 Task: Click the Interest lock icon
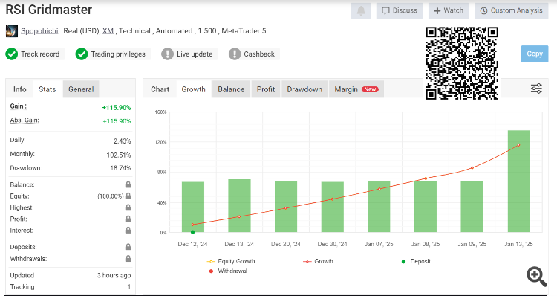128,231
